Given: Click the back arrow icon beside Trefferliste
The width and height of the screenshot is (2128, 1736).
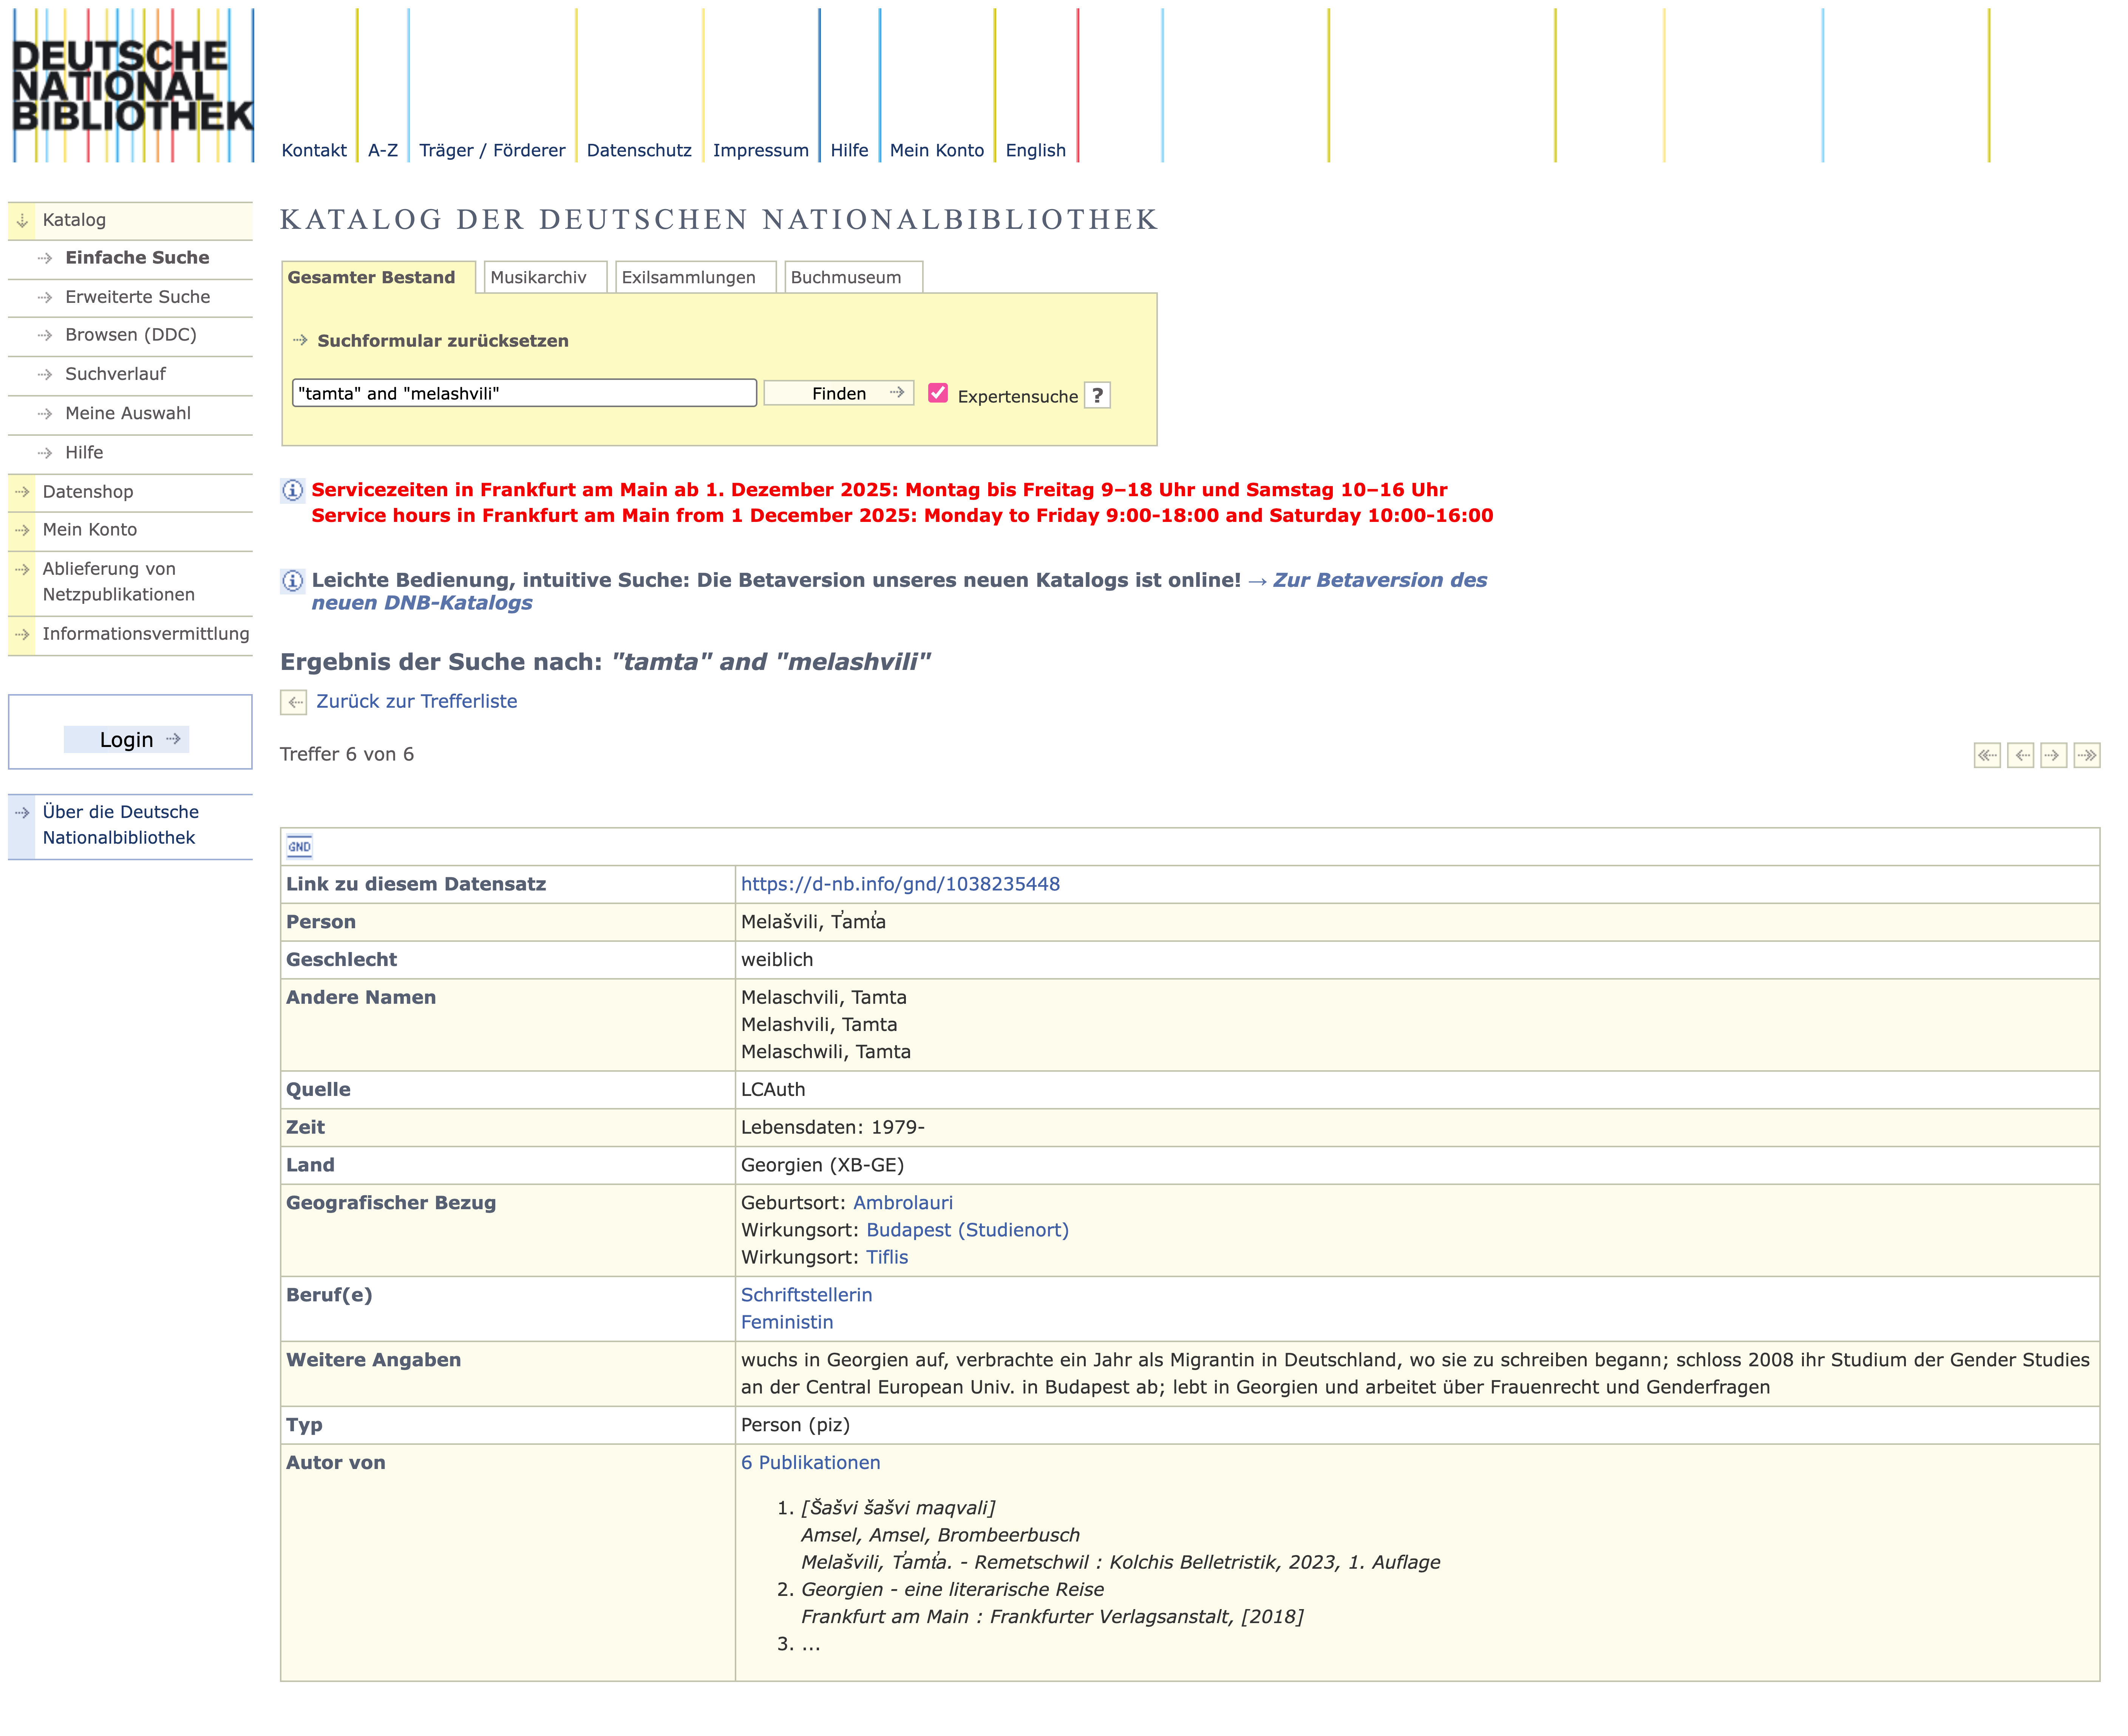Looking at the screenshot, I should click(293, 702).
